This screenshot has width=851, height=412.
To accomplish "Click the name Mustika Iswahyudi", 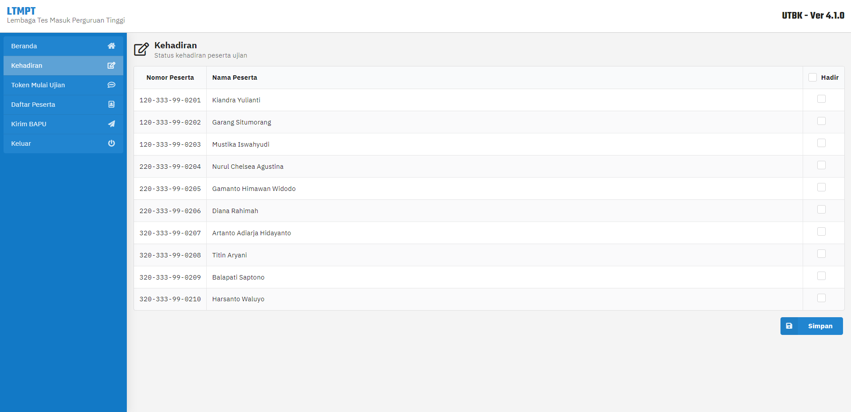I will 241,144.
